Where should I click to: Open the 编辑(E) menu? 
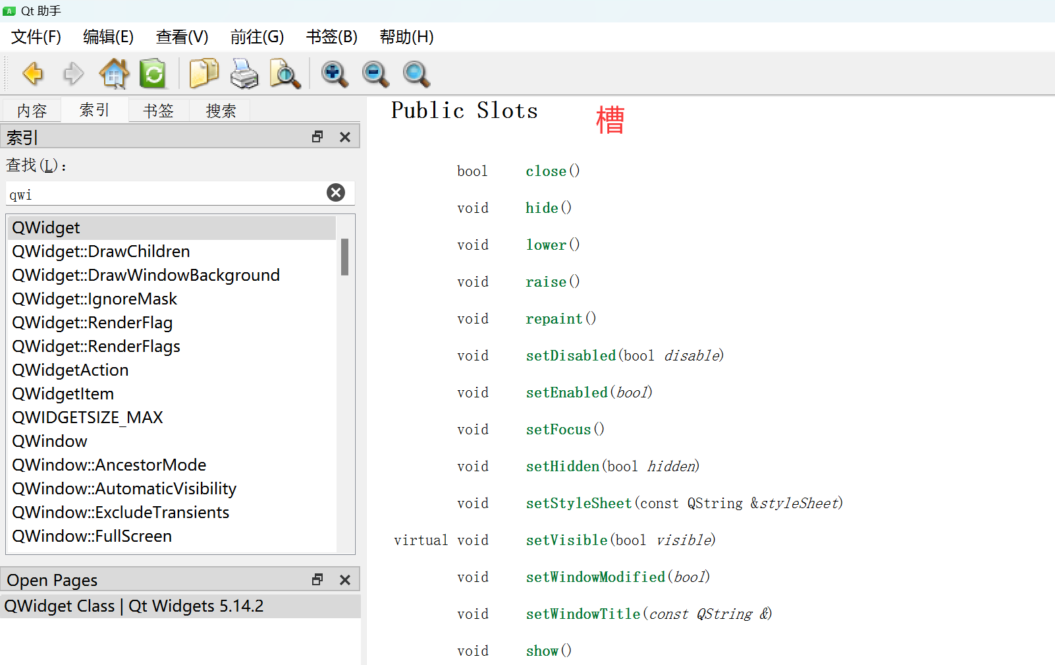coord(109,37)
